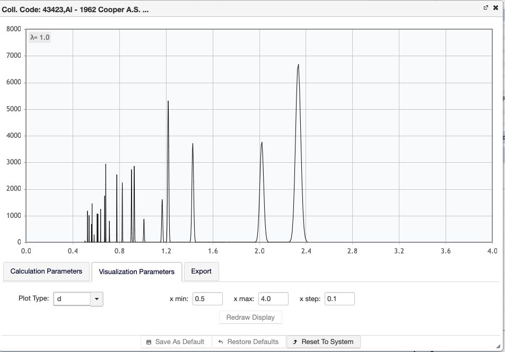Click into the x max field
Viewport: 505px width, 352px height.
(x=273, y=299)
